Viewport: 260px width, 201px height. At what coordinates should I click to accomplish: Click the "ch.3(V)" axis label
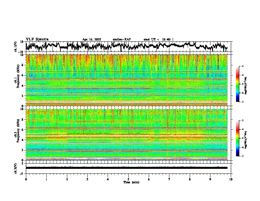coord(16,168)
